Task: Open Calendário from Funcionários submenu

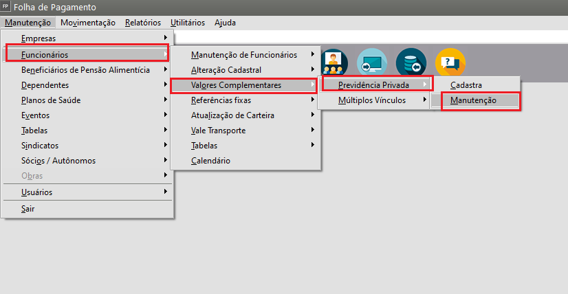Action: point(245,161)
